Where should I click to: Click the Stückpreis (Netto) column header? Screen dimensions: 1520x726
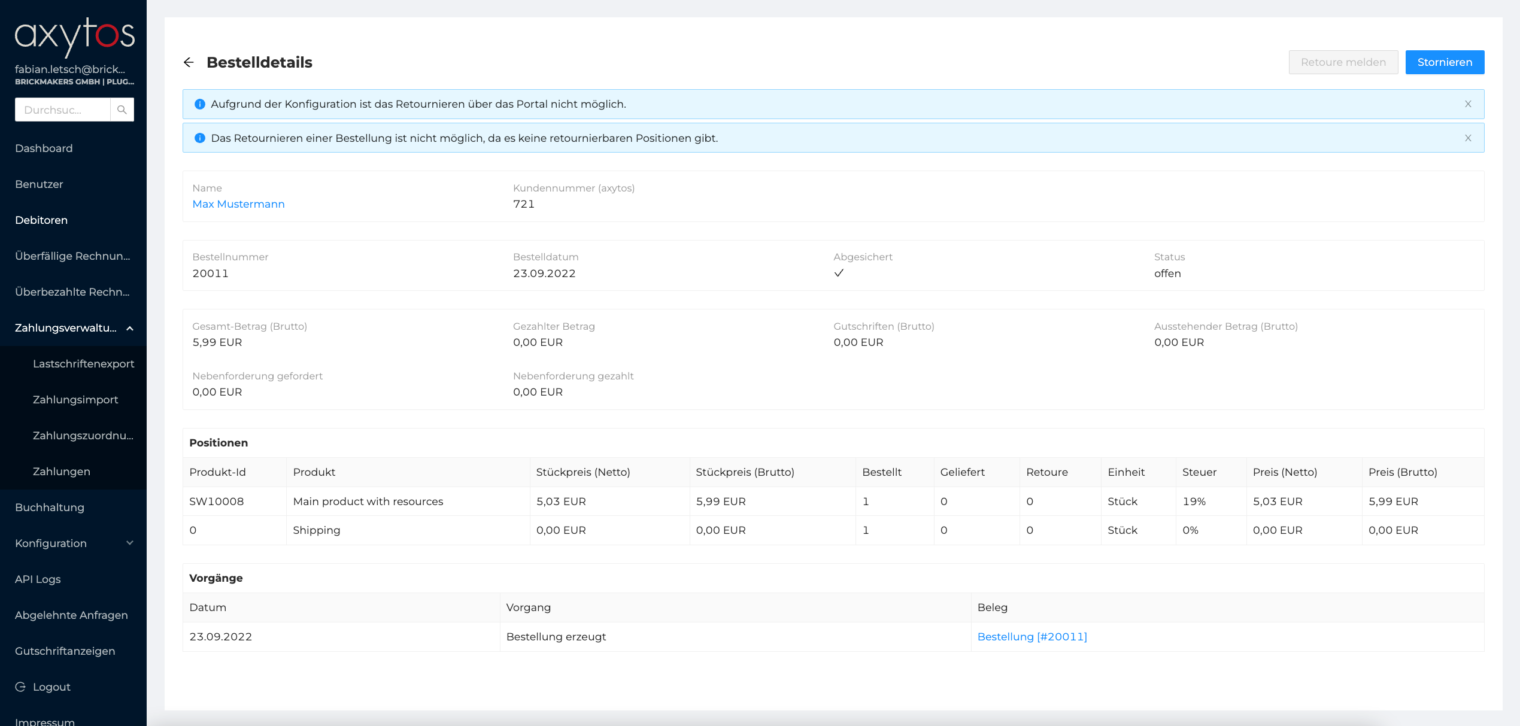click(610, 472)
